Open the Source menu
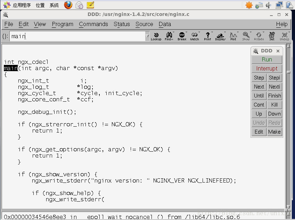295x220 pixels. click(x=144, y=24)
